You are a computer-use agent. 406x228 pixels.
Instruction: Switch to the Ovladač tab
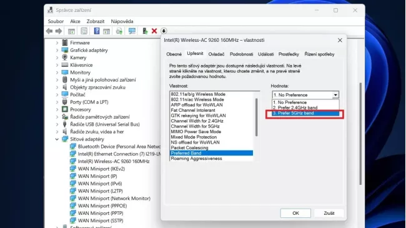tap(216, 54)
